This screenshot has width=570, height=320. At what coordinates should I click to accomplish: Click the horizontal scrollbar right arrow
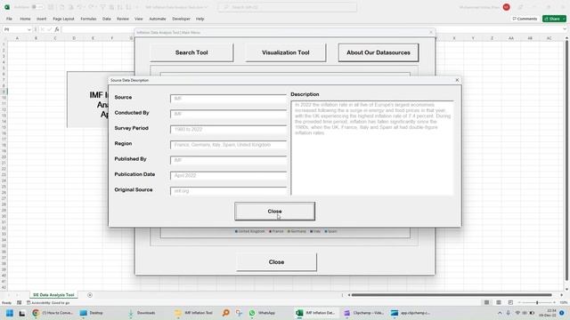[561, 295]
